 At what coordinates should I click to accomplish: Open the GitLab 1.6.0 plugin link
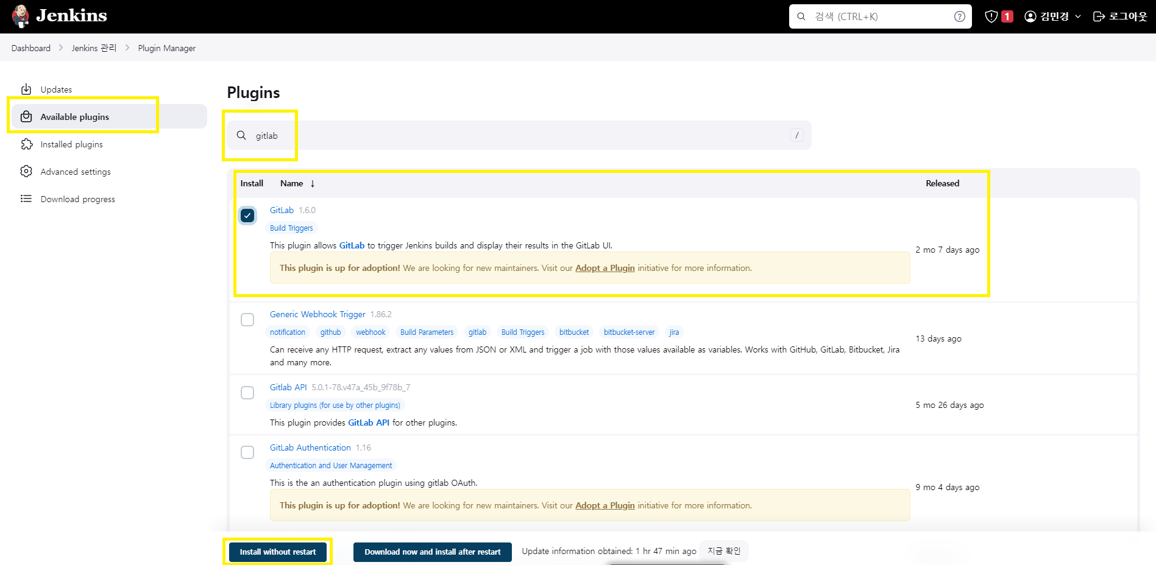coord(282,210)
